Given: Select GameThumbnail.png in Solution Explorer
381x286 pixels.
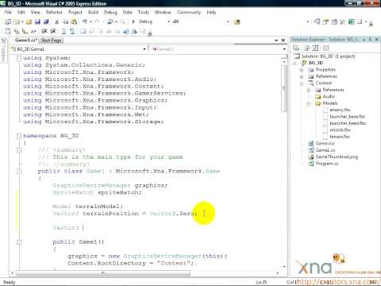Looking at the screenshot, I should 337,157.
